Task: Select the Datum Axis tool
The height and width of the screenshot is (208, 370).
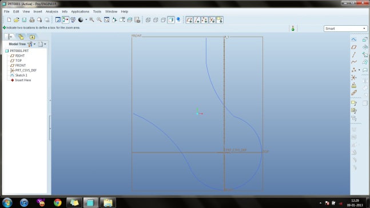Action: [354, 55]
